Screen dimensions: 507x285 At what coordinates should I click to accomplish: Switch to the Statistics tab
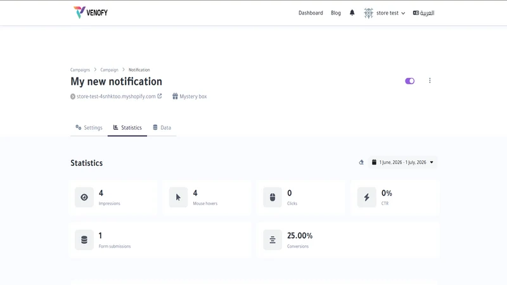(x=127, y=128)
